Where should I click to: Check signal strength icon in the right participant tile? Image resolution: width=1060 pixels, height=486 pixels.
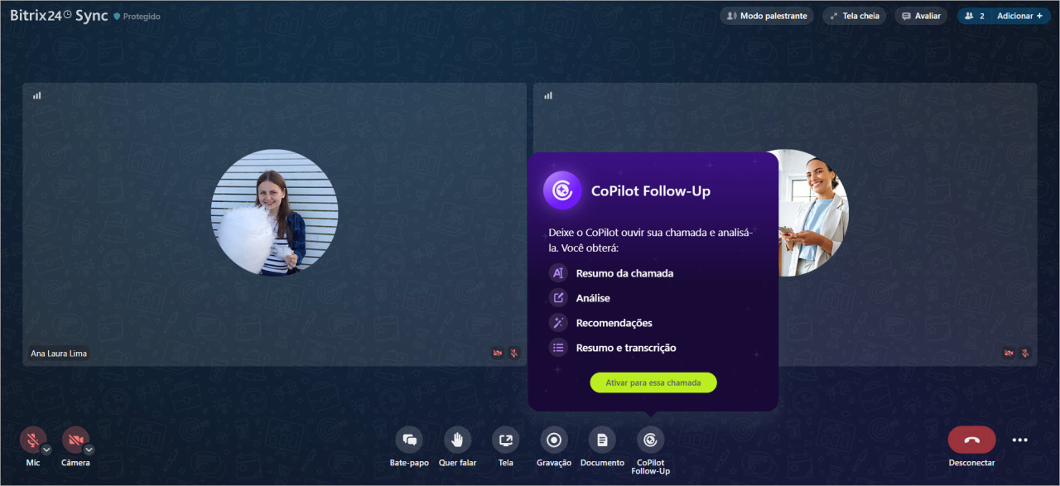tap(547, 95)
